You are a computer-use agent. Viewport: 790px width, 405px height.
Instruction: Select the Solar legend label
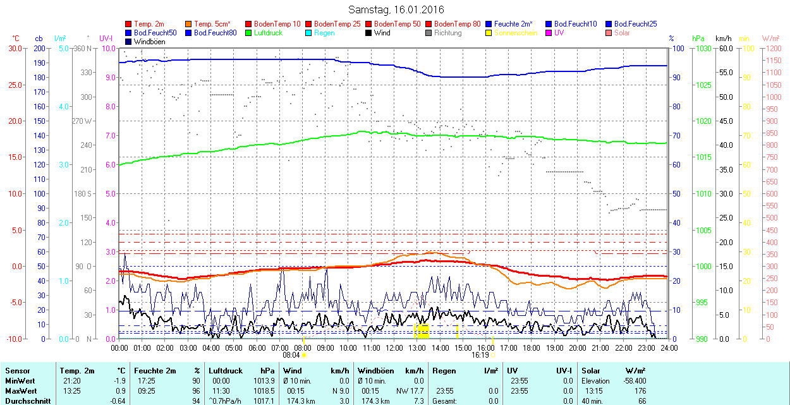coord(622,33)
